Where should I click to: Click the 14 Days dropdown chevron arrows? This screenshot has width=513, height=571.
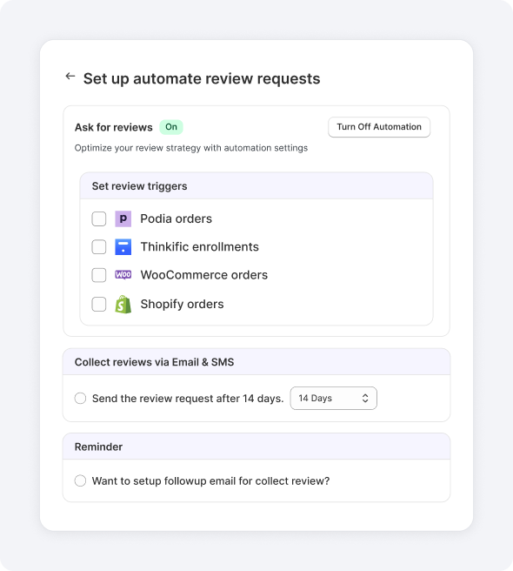(x=365, y=398)
